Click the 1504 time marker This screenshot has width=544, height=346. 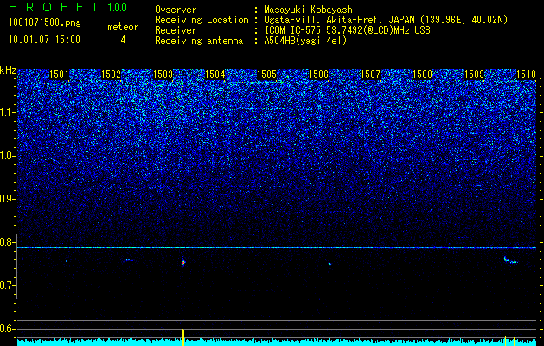[x=215, y=74]
